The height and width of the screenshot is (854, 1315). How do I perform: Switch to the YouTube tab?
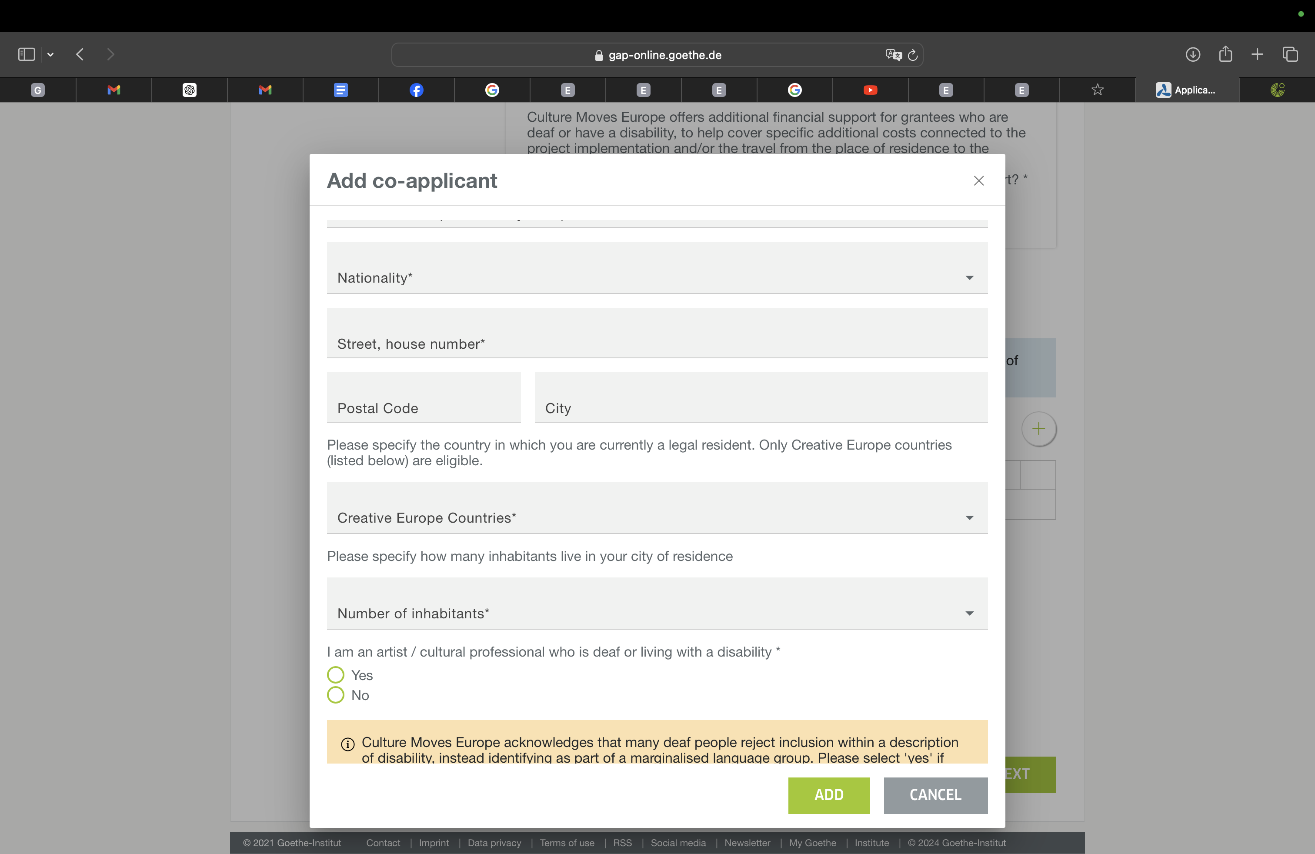coord(870,90)
